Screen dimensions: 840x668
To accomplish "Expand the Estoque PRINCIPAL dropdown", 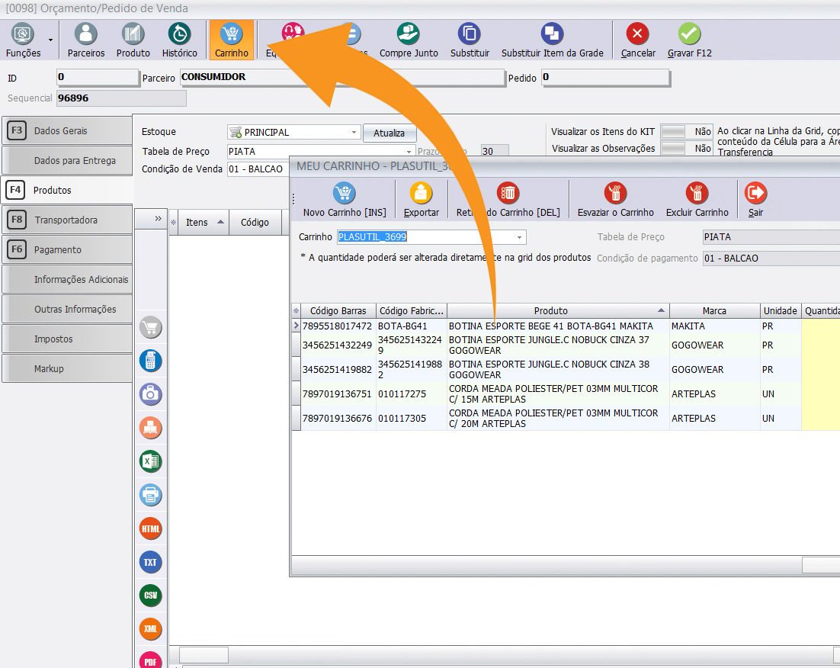I will tap(354, 132).
